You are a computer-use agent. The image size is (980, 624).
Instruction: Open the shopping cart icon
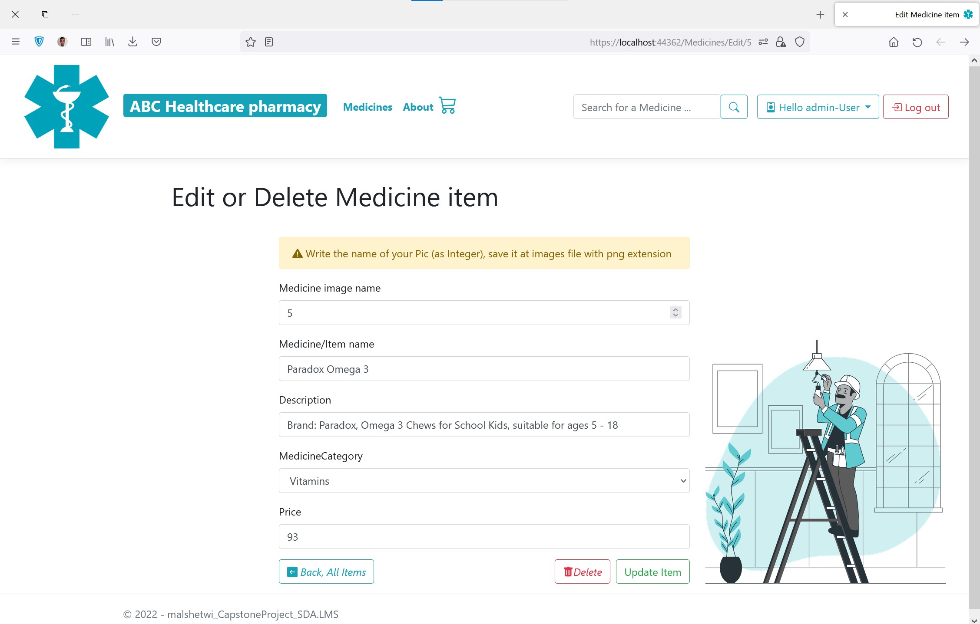(x=447, y=105)
